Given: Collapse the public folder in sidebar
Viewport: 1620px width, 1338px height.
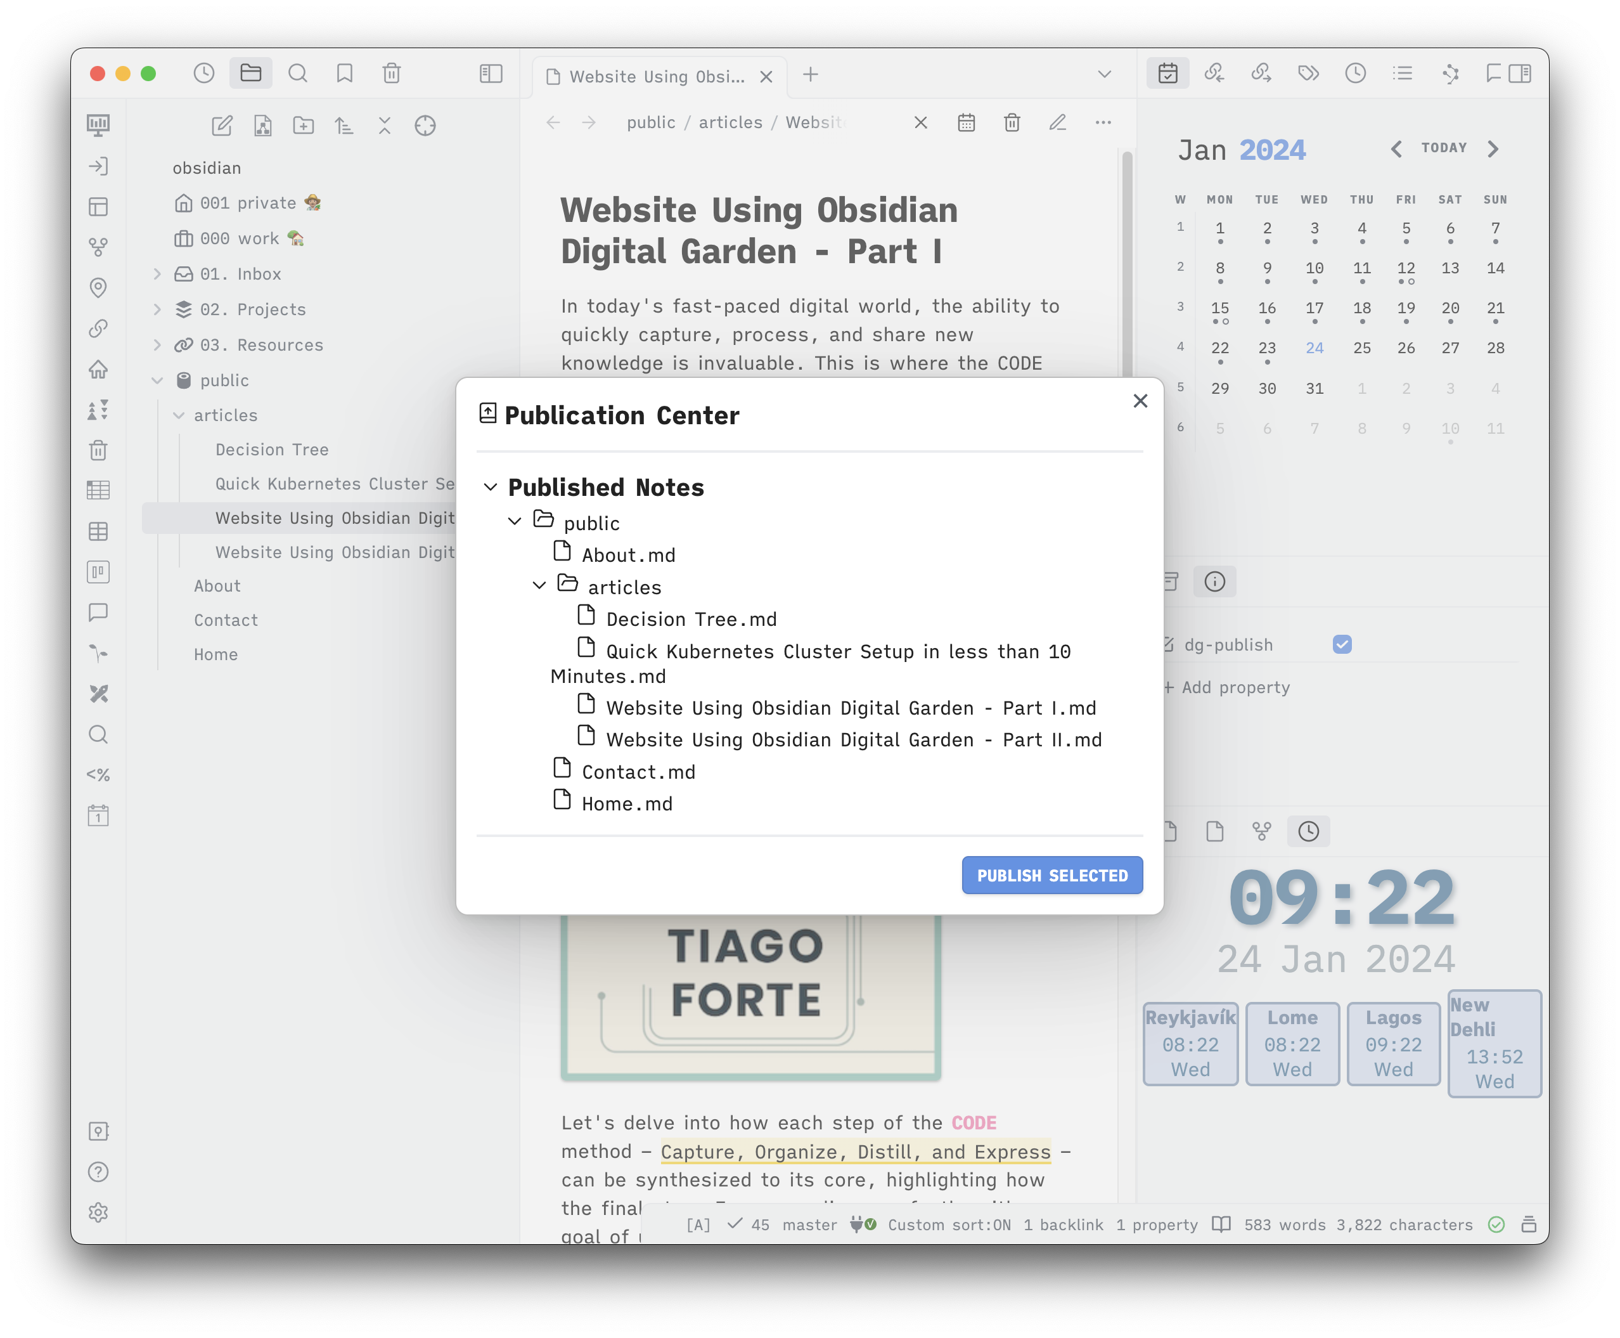Looking at the screenshot, I should pyautogui.click(x=157, y=380).
